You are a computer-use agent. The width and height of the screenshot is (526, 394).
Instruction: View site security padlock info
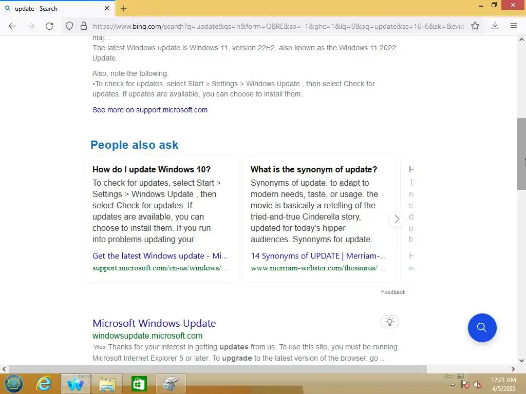(x=84, y=26)
